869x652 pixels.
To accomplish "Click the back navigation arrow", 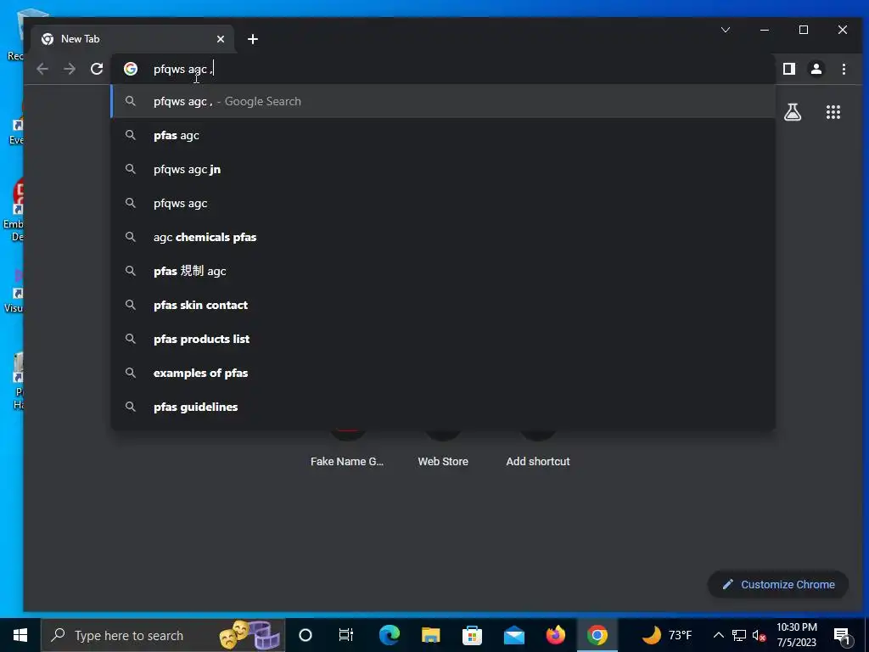I will pos(42,69).
